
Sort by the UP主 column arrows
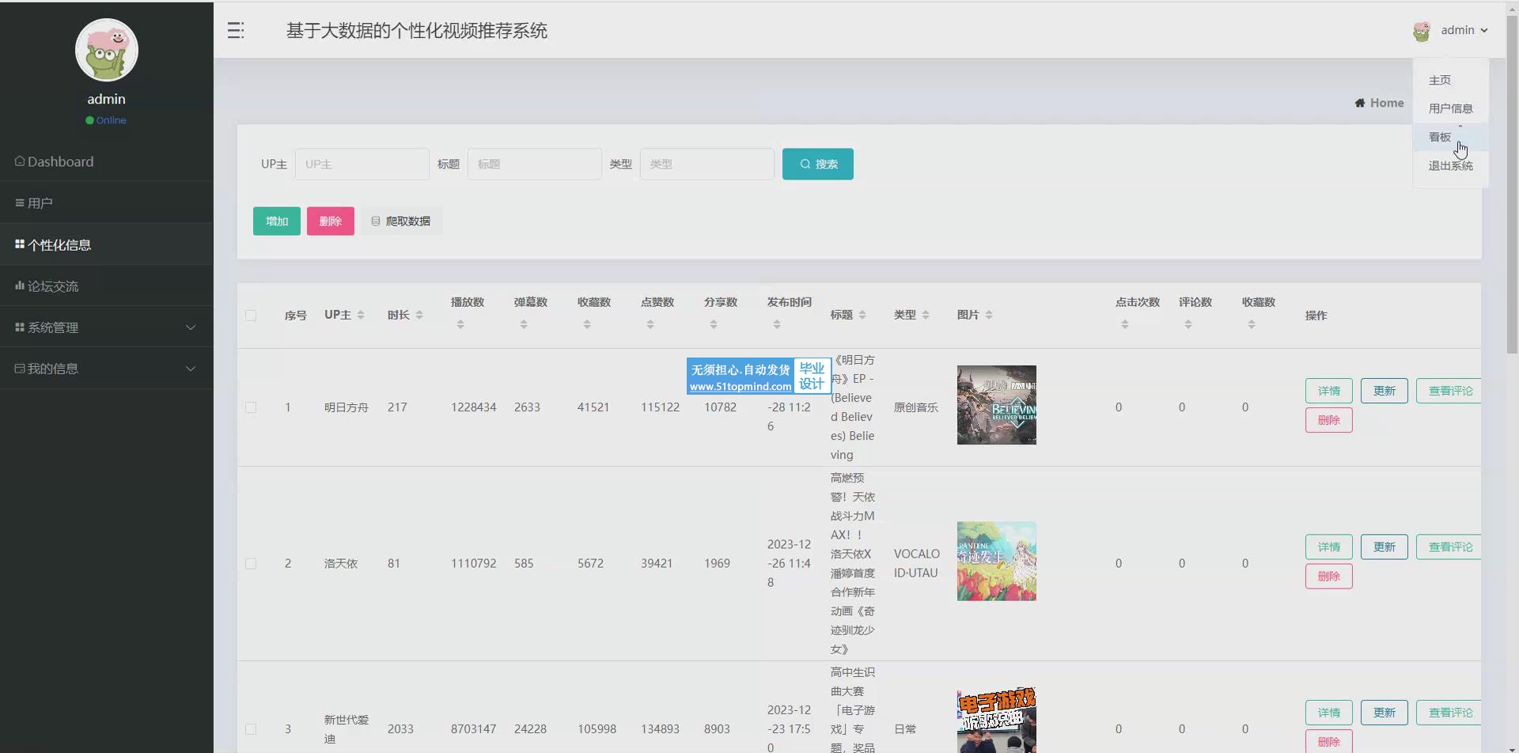tap(361, 315)
